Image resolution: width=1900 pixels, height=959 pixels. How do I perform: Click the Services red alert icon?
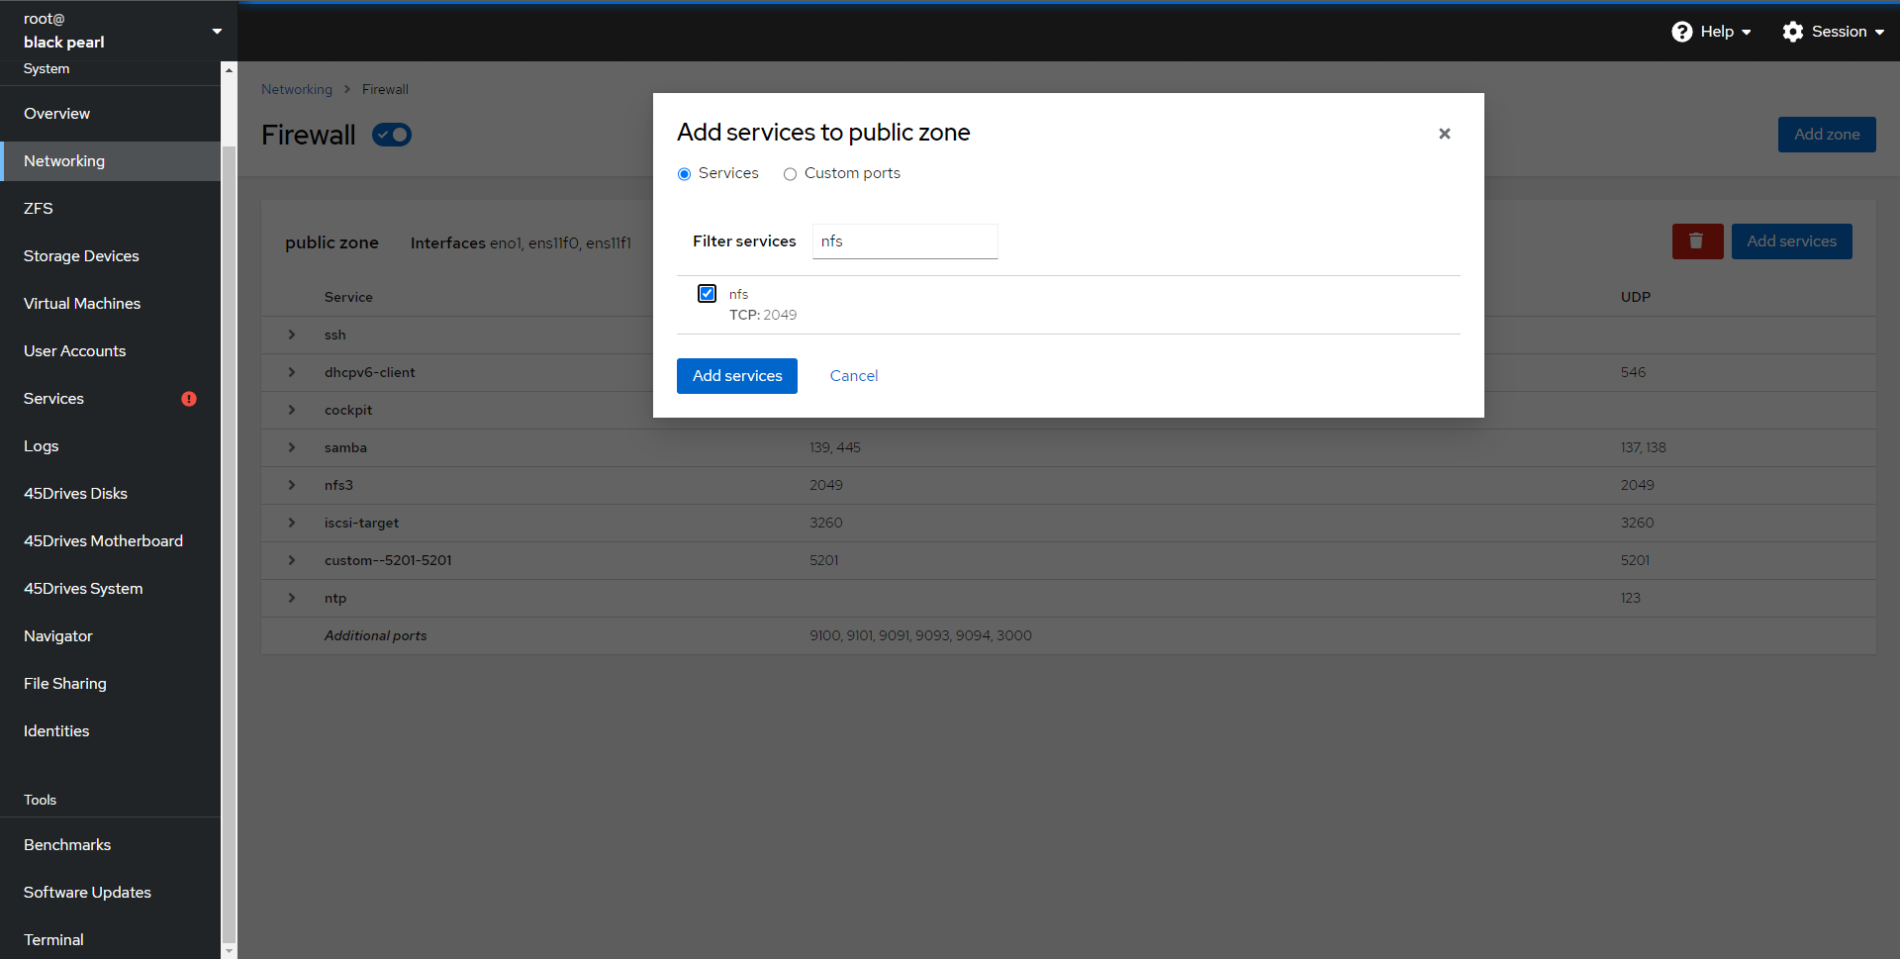click(189, 399)
